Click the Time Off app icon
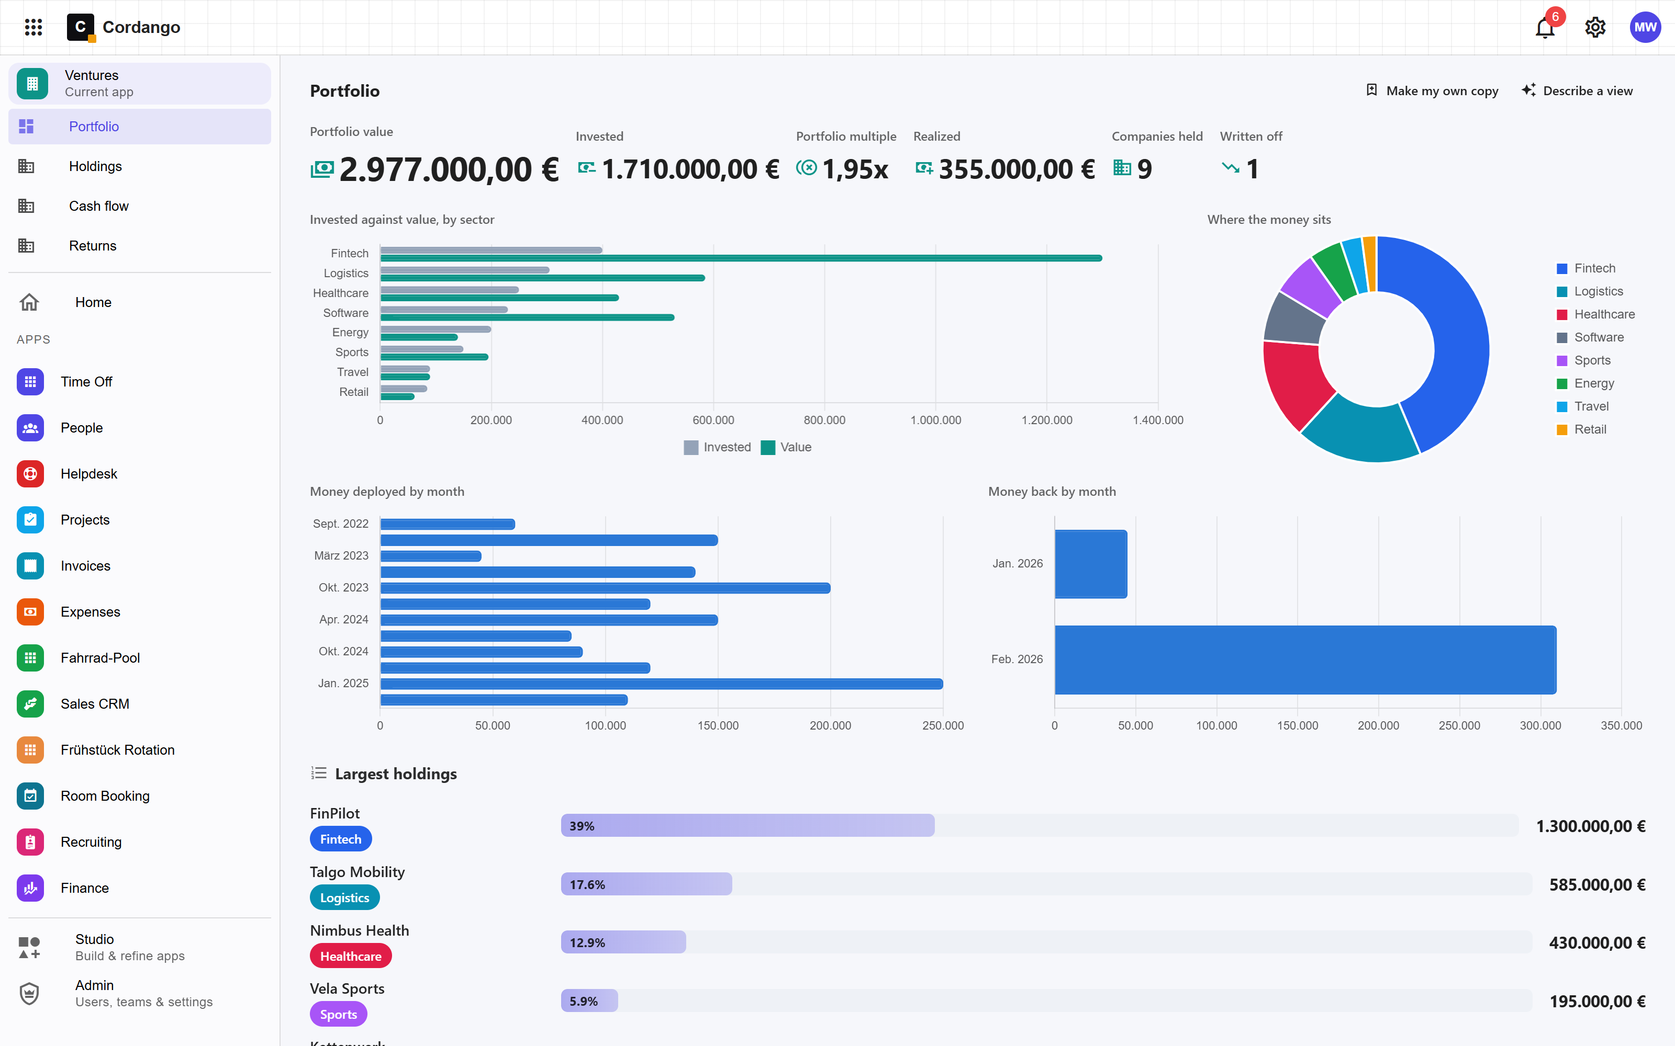1675x1046 pixels. click(x=30, y=382)
